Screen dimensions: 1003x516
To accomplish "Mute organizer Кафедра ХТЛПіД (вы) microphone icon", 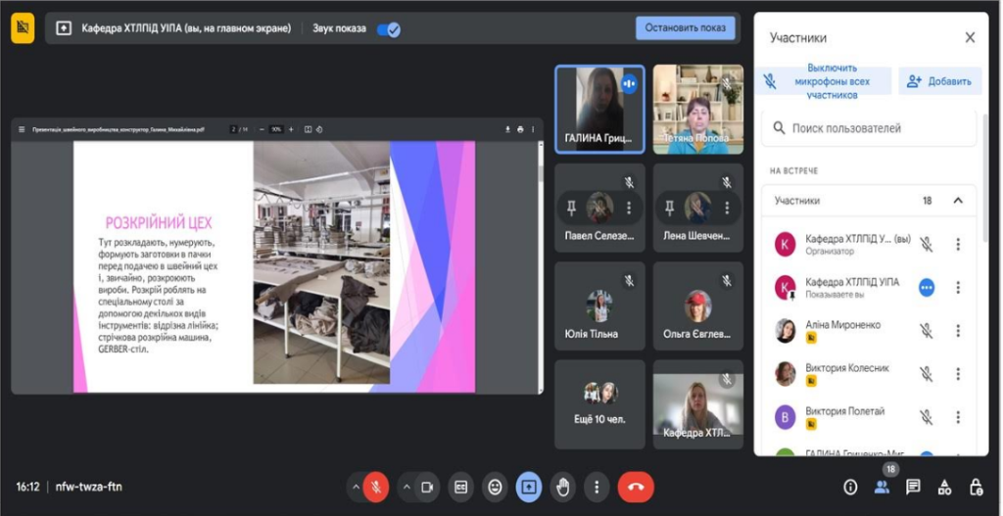I will [927, 244].
